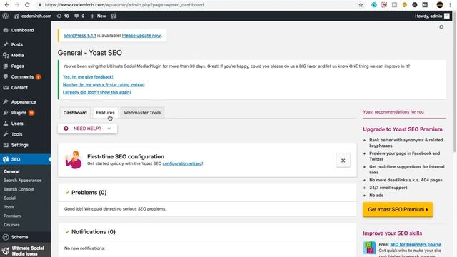Switch to the Webmaster Tools tab

(x=142, y=113)
